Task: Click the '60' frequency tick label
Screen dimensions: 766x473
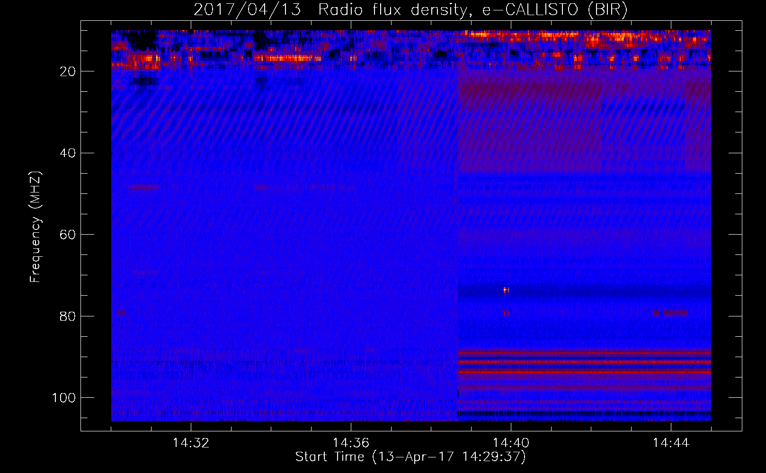Action: (68, 235)
